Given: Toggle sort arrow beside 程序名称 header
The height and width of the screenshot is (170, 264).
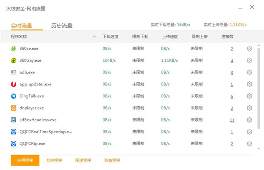Looking at the screenshot, I should click(x=94, y=37).
